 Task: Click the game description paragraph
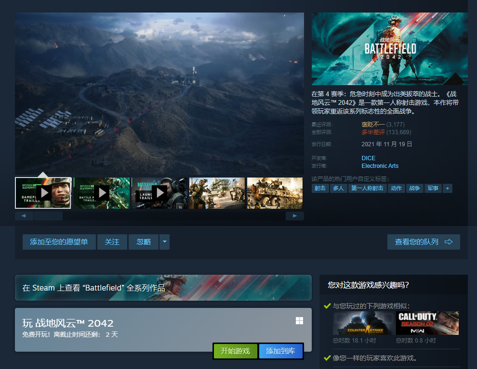coord(385,103)
